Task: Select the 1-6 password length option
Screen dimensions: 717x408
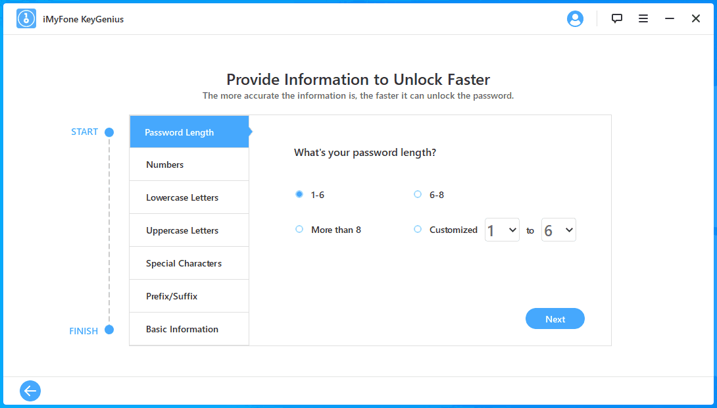Action: pyautogui.click(x=299, y=194)
